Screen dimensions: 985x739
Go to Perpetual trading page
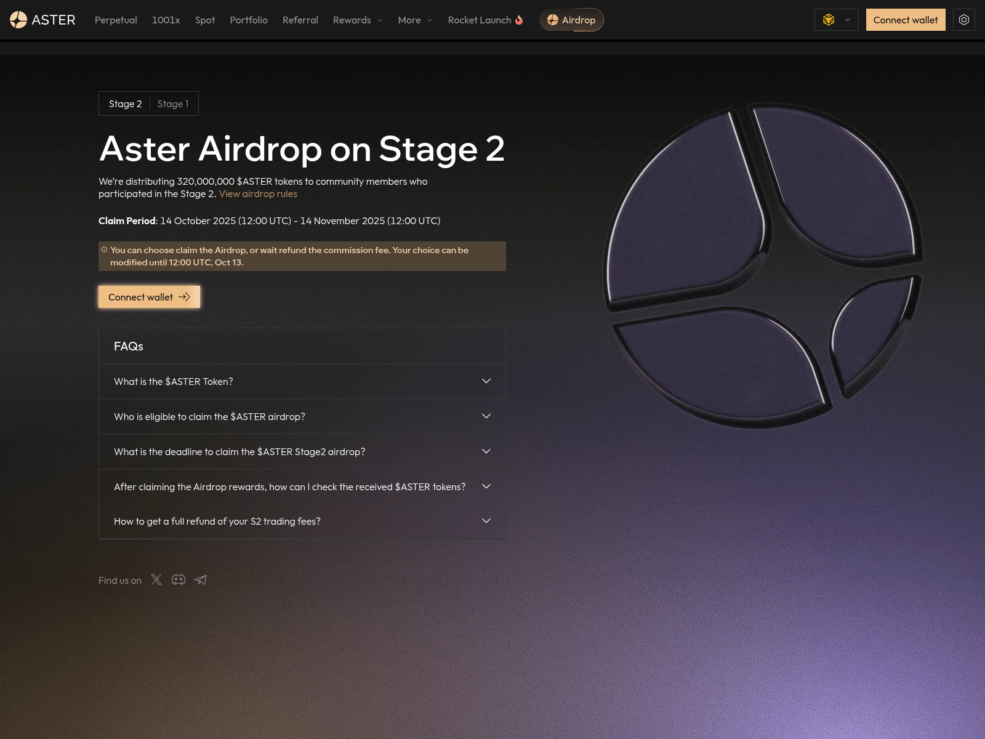pos(116,20)
